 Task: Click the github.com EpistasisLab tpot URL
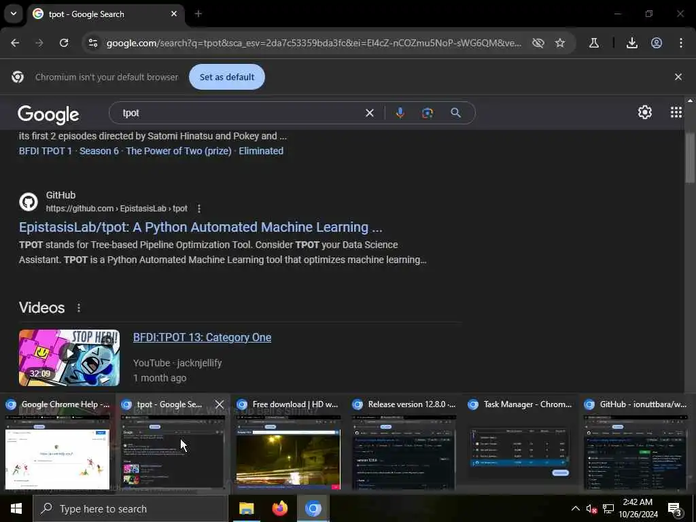point(116,209)
